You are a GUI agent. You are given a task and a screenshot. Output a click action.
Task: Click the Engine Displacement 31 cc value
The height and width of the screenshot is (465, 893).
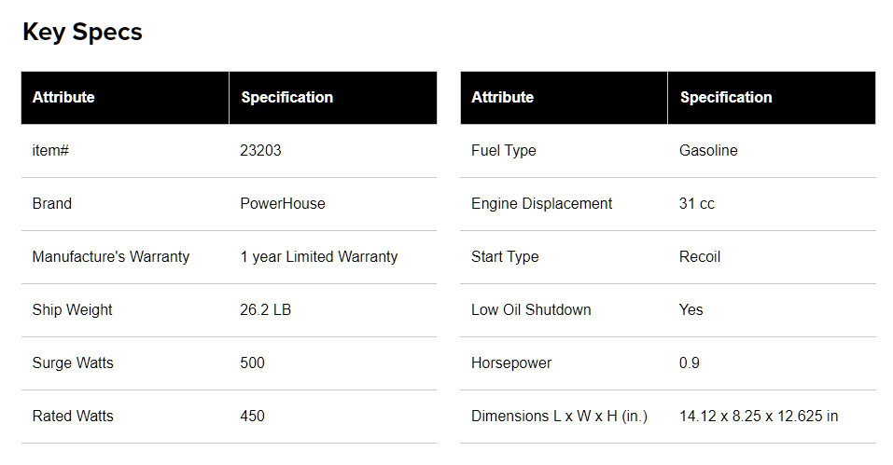(696, 203)
